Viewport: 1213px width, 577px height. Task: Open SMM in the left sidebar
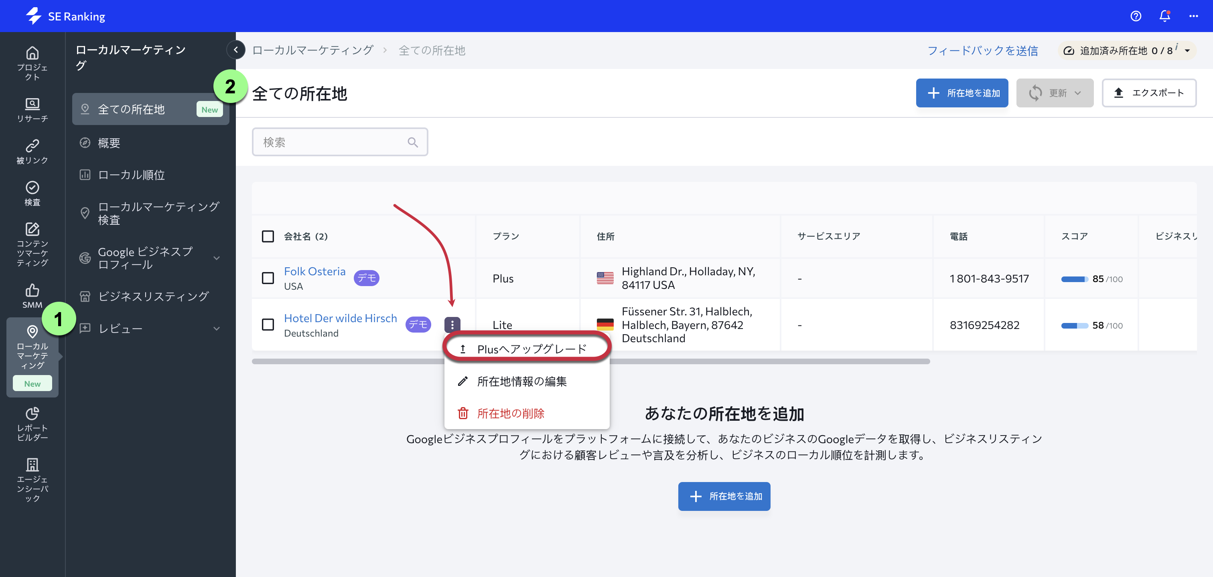32,296
